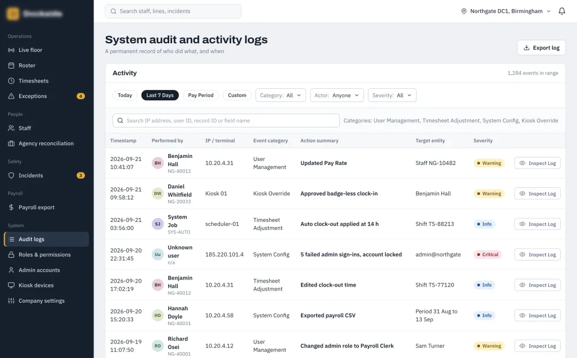The image size is (577, 358).
Task: Click 1,284 events in range text
Action: point(533,73)
